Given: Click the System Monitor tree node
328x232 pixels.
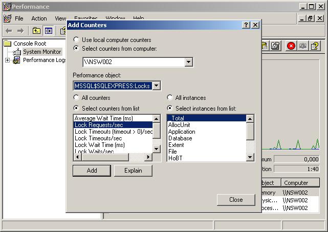Looking at the screenshot, I should [x=42, y=52].
